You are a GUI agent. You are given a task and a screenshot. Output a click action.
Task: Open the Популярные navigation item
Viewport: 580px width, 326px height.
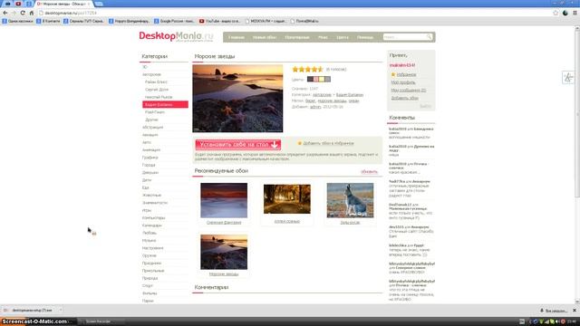297,37
